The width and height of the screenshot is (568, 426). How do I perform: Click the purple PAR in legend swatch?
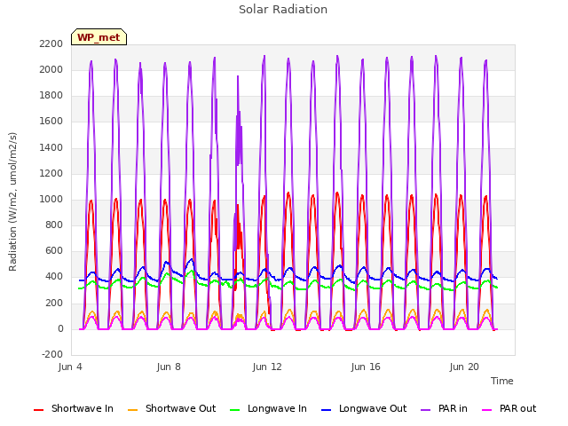coord(426,410)
